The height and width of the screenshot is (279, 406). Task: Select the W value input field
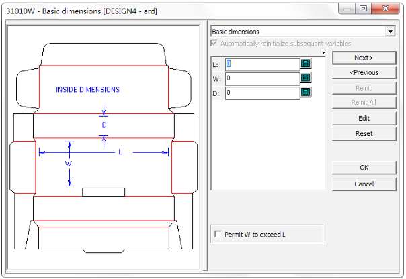pyautogui.click(x=262, y=78)
